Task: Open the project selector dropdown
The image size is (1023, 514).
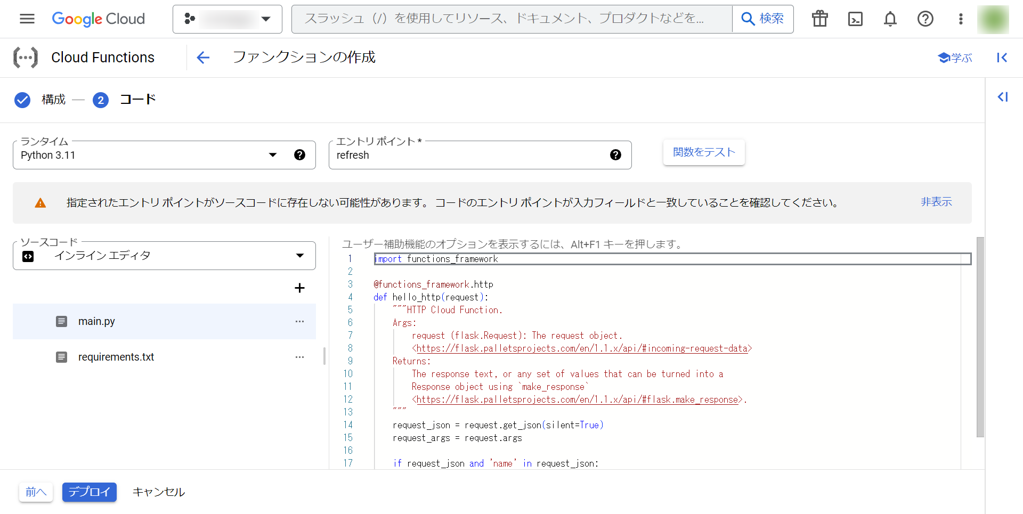Action: click(x=228, y=19)
